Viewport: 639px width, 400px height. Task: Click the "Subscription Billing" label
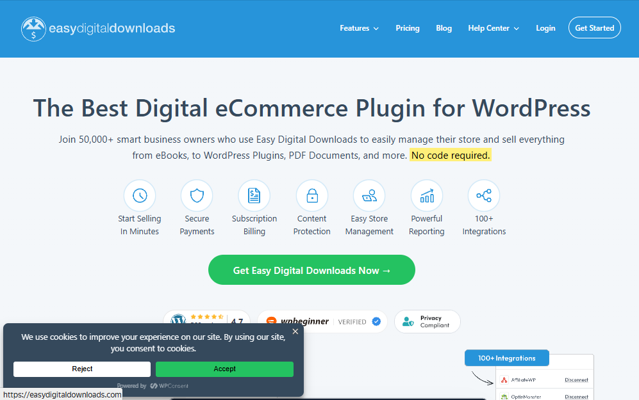click(x=254, y=225)
